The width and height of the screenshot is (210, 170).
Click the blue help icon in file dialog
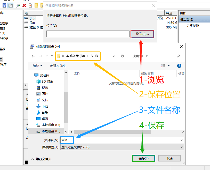(x=179, y=66)
